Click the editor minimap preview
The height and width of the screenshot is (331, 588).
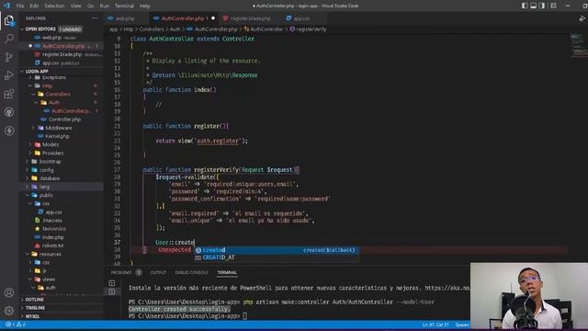578,45
